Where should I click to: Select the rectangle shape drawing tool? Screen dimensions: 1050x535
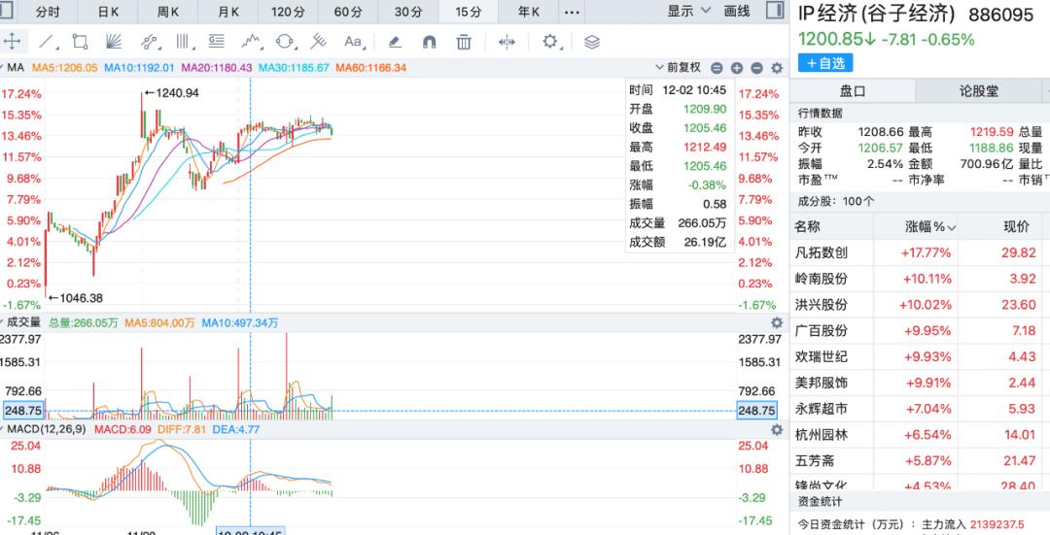pos(81,42)
